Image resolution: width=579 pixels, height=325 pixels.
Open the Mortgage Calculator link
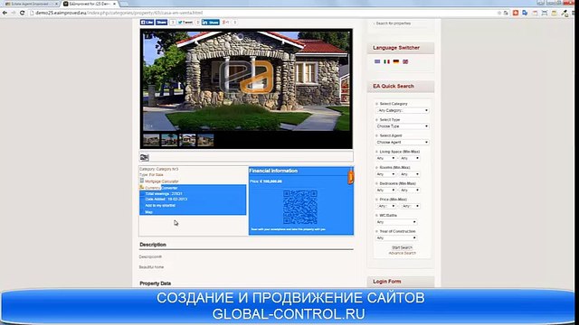[x=161, y=181]
